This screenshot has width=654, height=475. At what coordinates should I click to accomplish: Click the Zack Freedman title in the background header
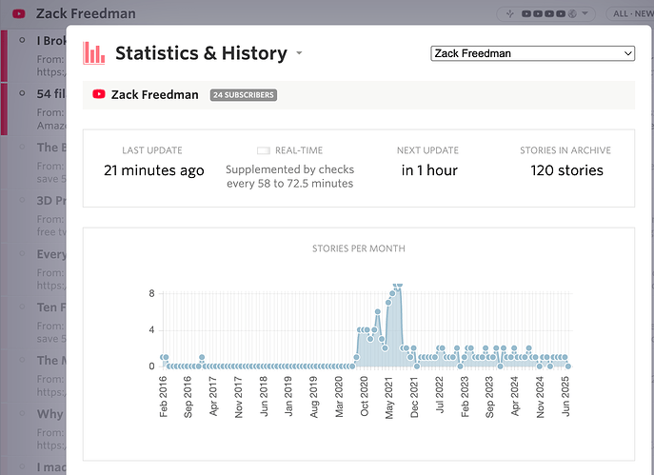86,13
